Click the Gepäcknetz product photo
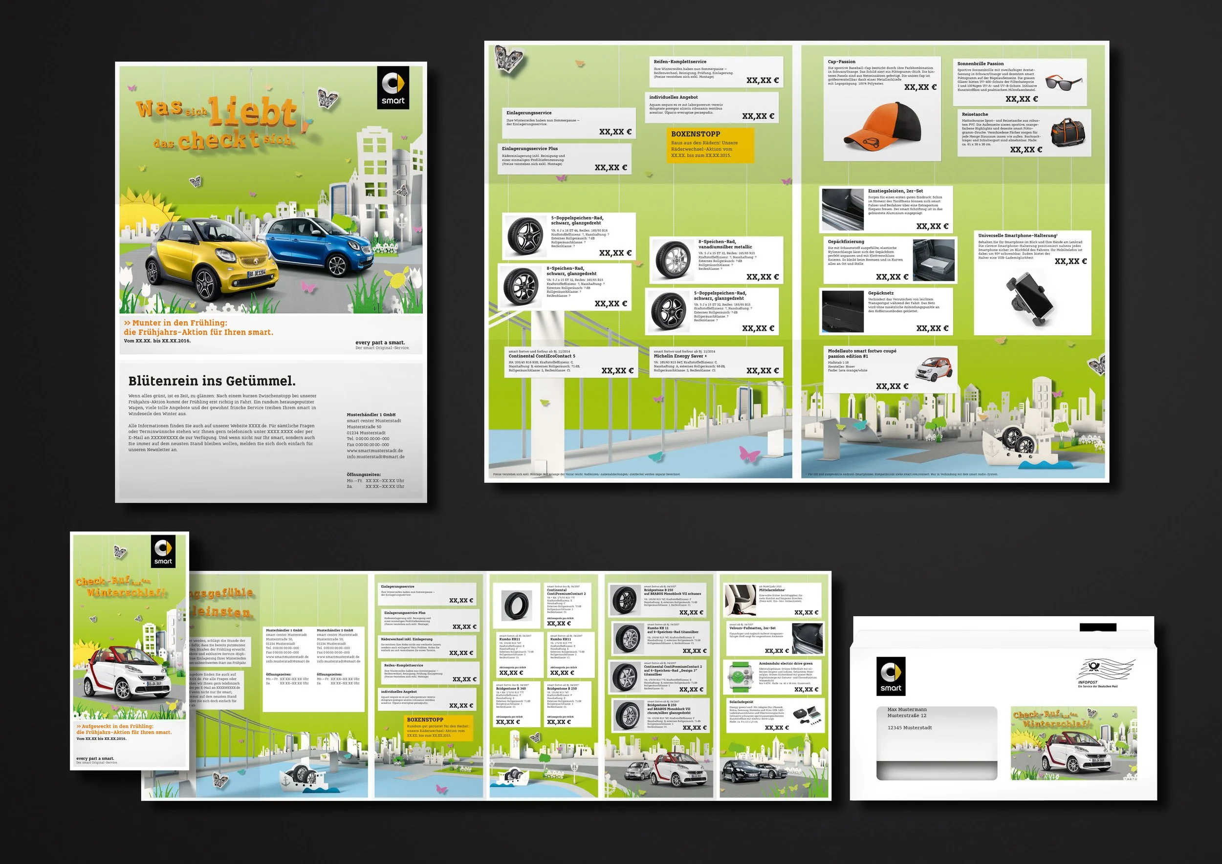This screenshot has height=864, width=1222. (x=843, y=311)
